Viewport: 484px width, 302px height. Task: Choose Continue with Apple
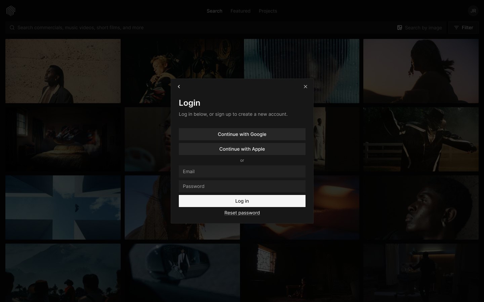click(242, 149)
